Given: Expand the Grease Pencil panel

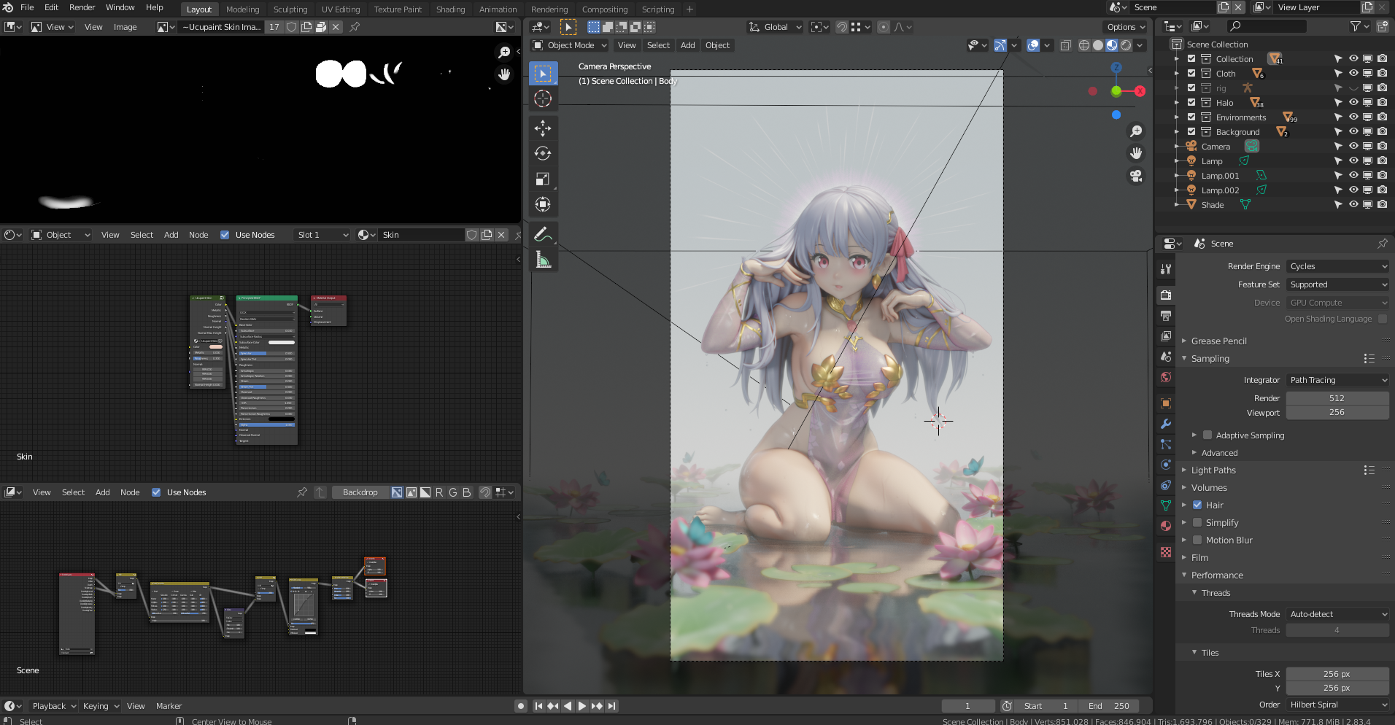Looking at the screenshot, I should tap(1218, 341).
